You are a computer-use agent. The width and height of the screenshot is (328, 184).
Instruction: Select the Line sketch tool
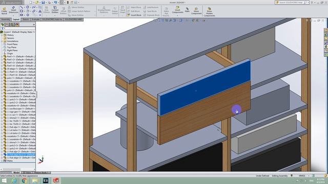(22, 7)
